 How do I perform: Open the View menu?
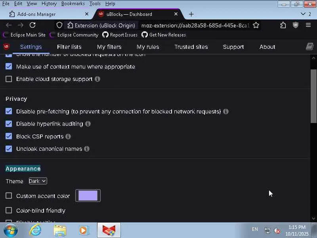pos(32,4)
